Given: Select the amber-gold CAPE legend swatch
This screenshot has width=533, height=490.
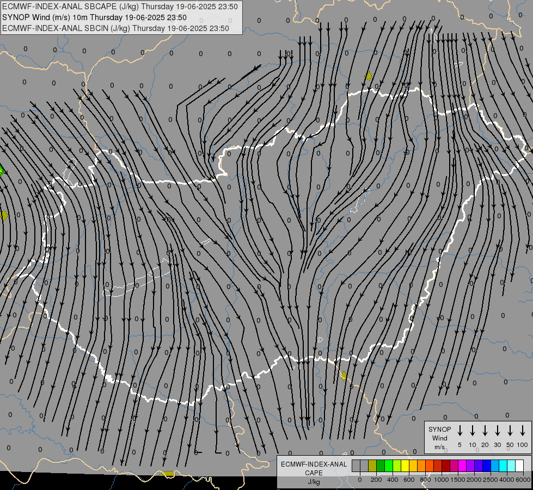Looking at the screenshot, I should [x=413, y=465].
